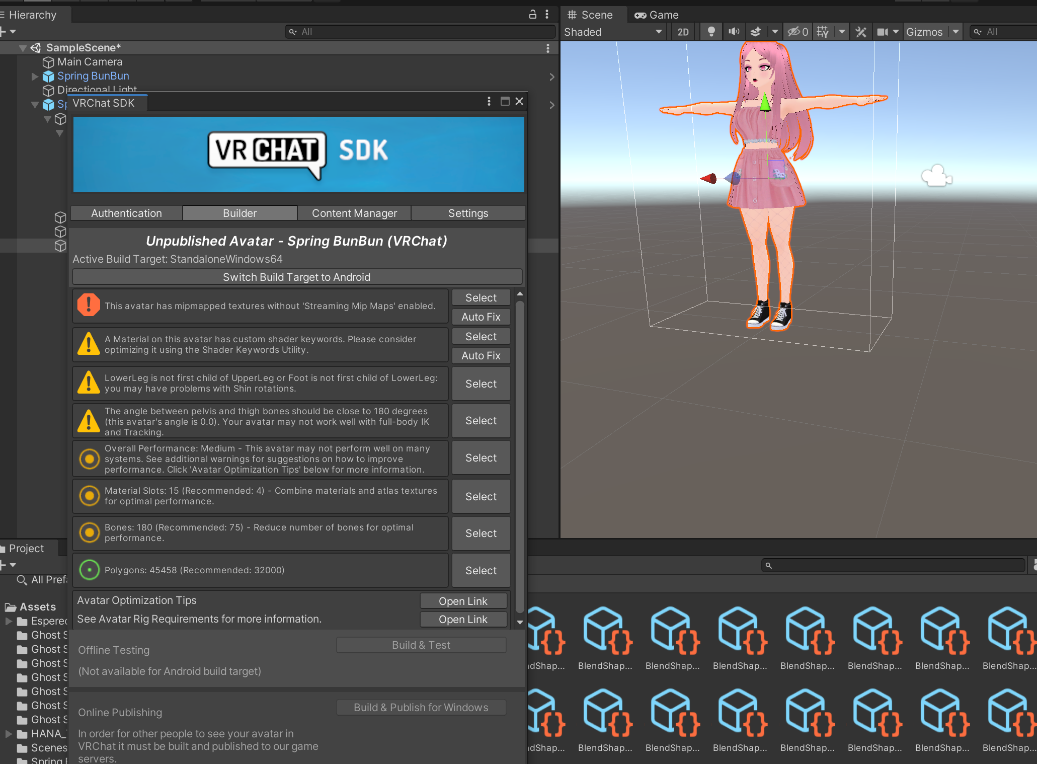
Task: Click scene camera settings icon
Action: click(883, 32)
